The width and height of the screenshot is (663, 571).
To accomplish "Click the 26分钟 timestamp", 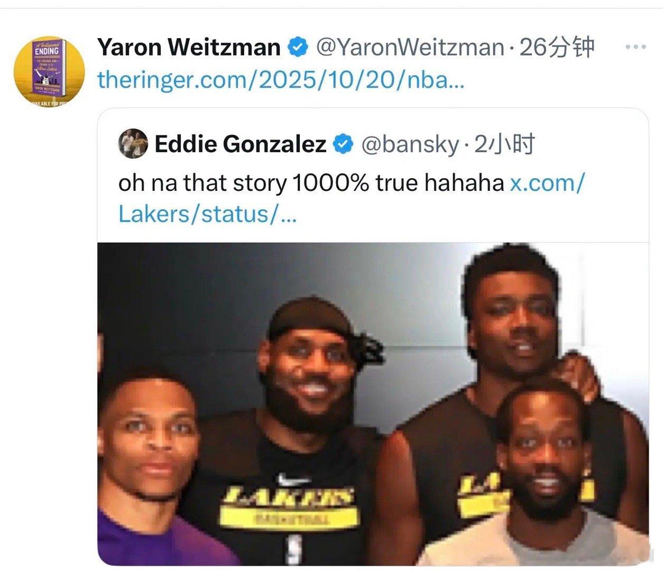I will pyautogui.click(x=557, y=48).
